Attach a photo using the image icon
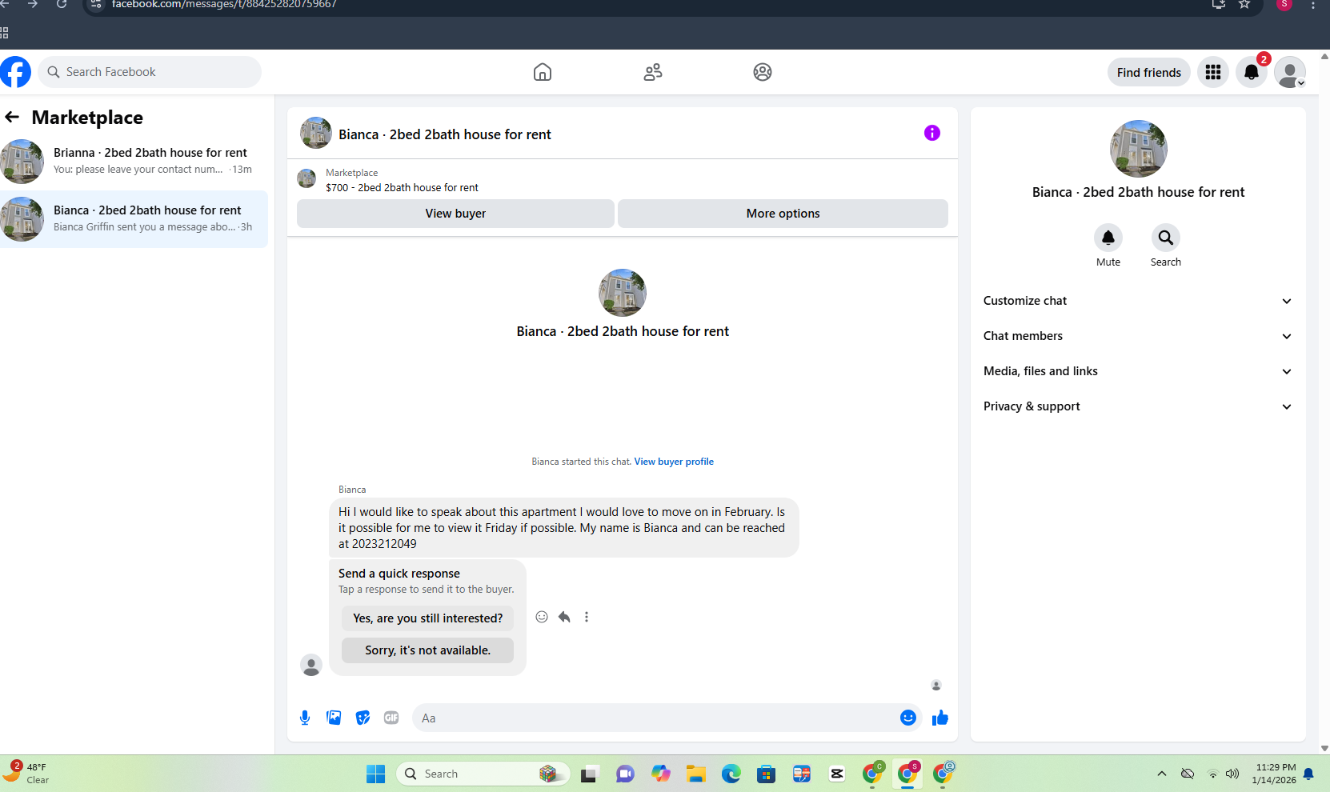The image size is (1330, 792). tap(334, 718)
